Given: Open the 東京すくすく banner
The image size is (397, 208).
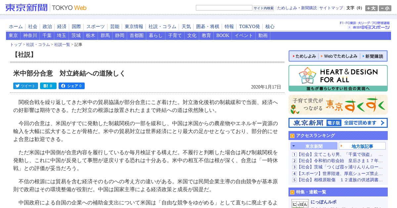Looking at the screenshot, I should click(338, 105).
